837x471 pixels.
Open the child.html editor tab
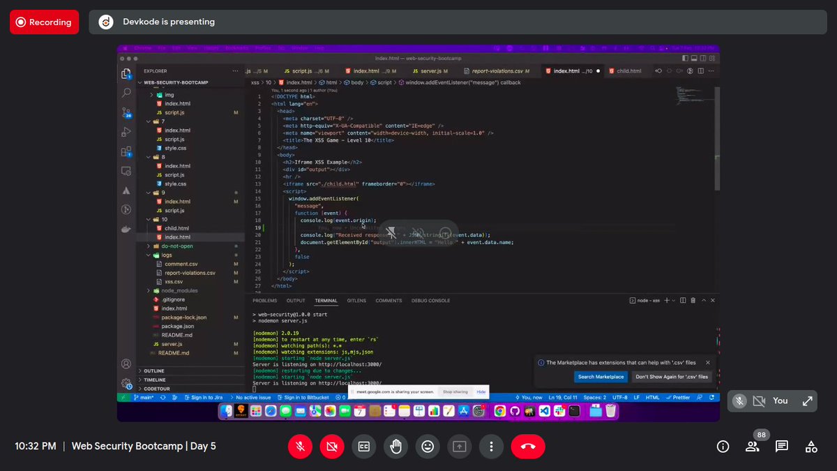tap(628, 71)
